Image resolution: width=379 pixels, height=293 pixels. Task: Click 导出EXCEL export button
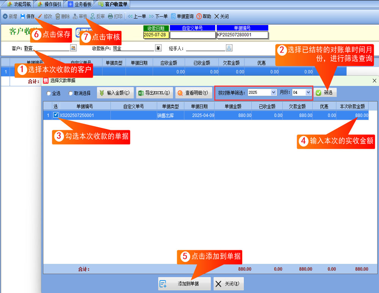coord(155,93)
